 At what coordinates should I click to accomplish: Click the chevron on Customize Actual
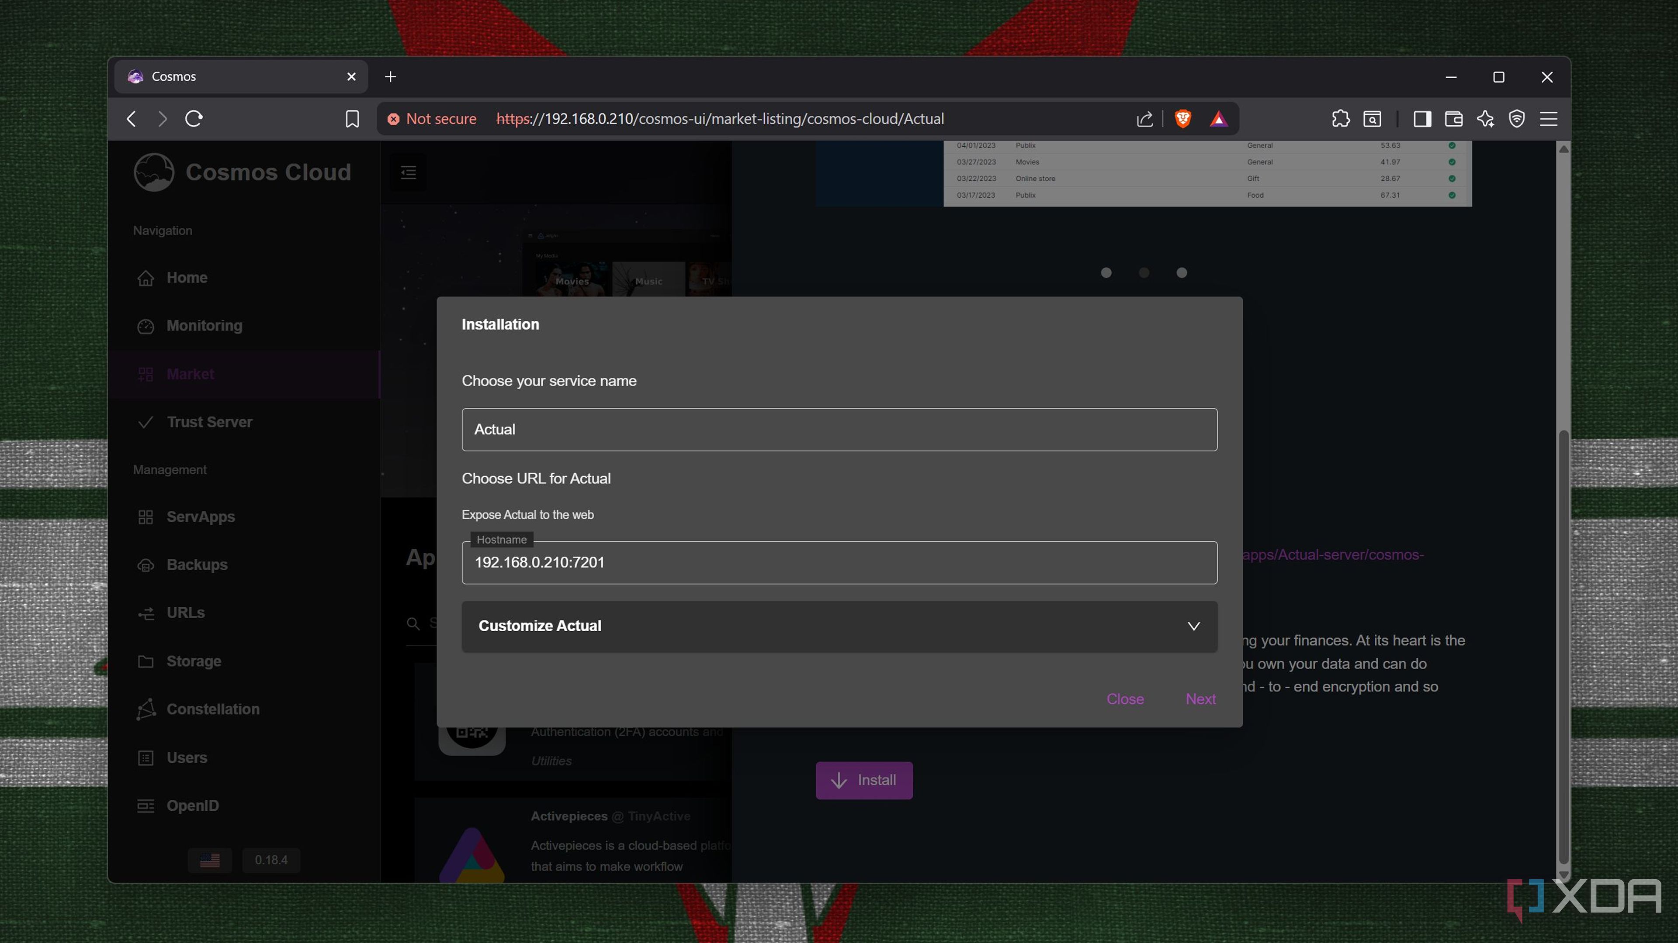tap(1193, 626)
